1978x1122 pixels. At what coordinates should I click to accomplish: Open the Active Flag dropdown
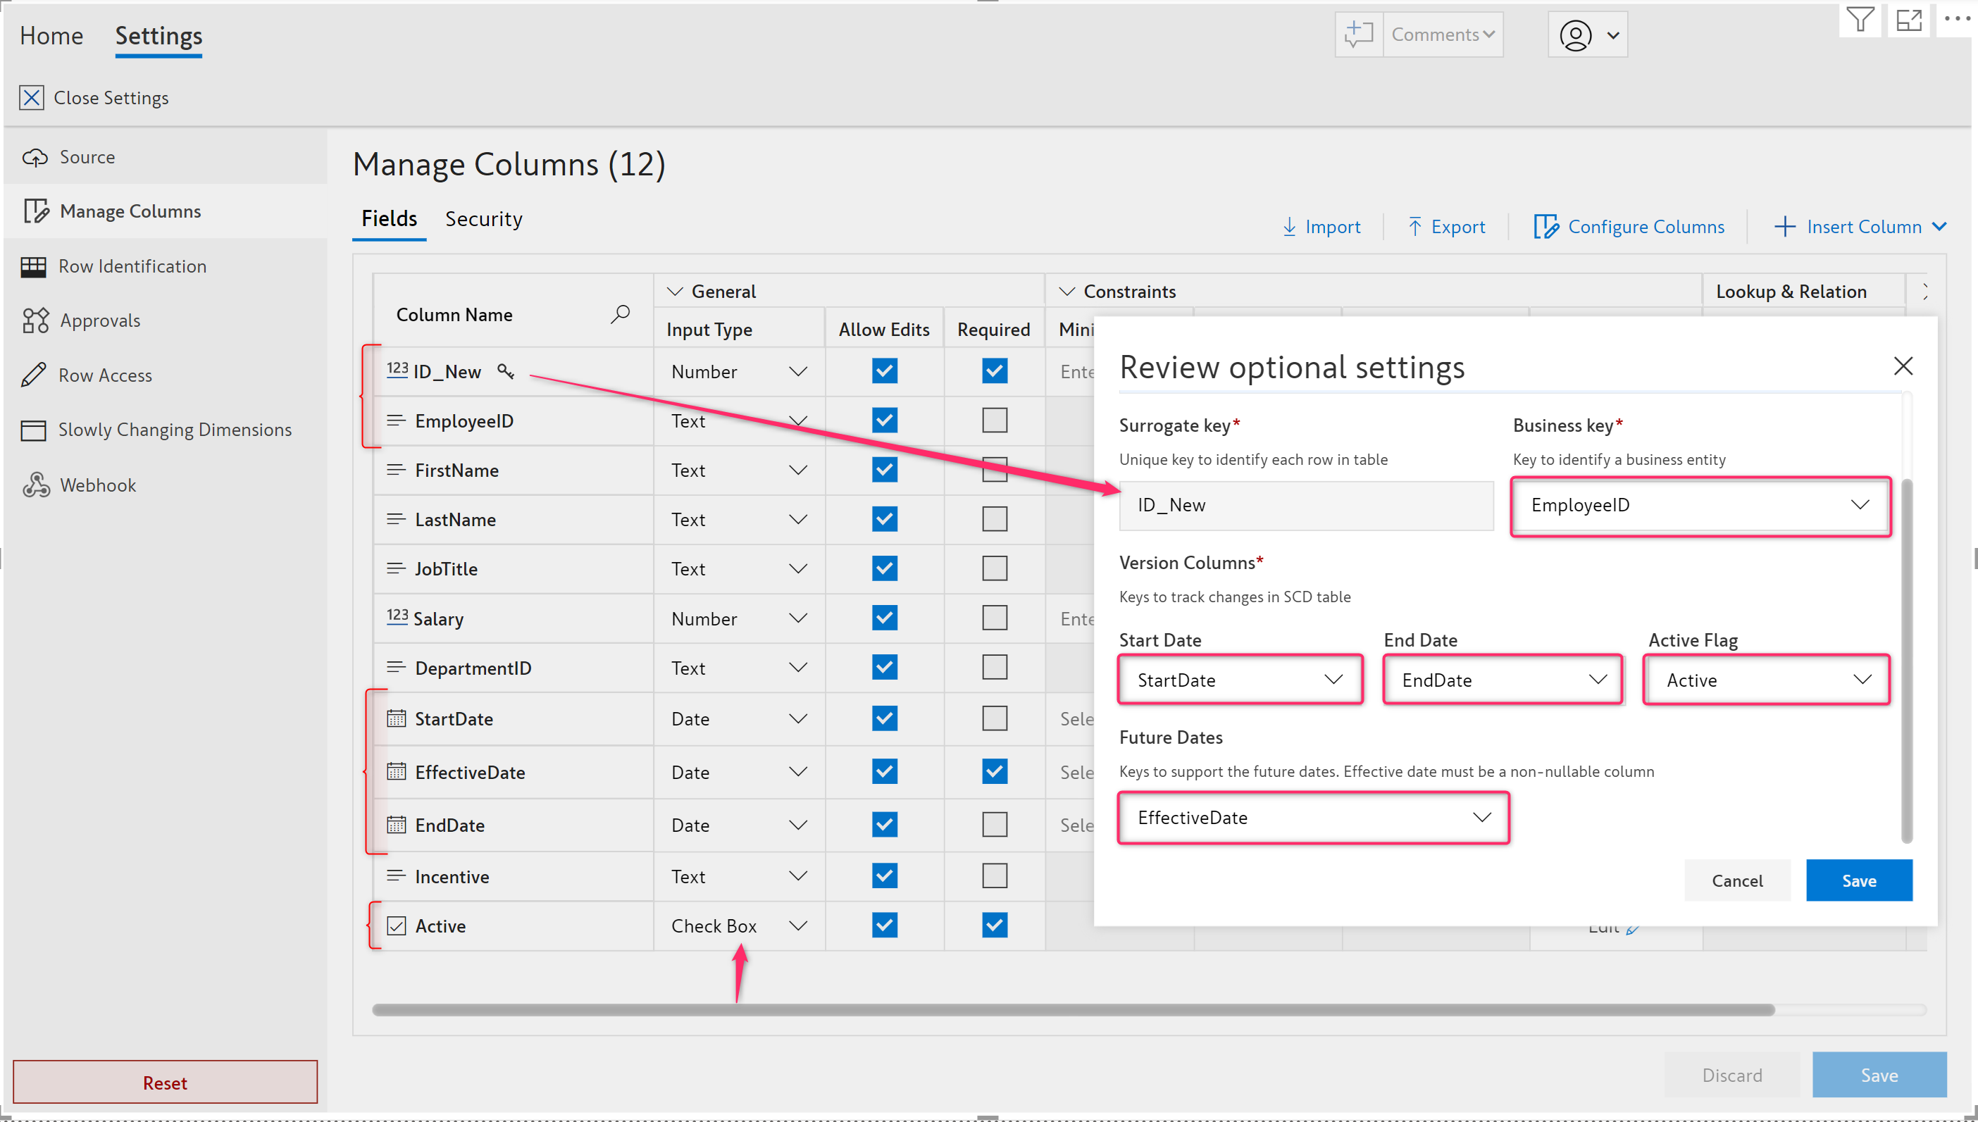point(1765,680)
